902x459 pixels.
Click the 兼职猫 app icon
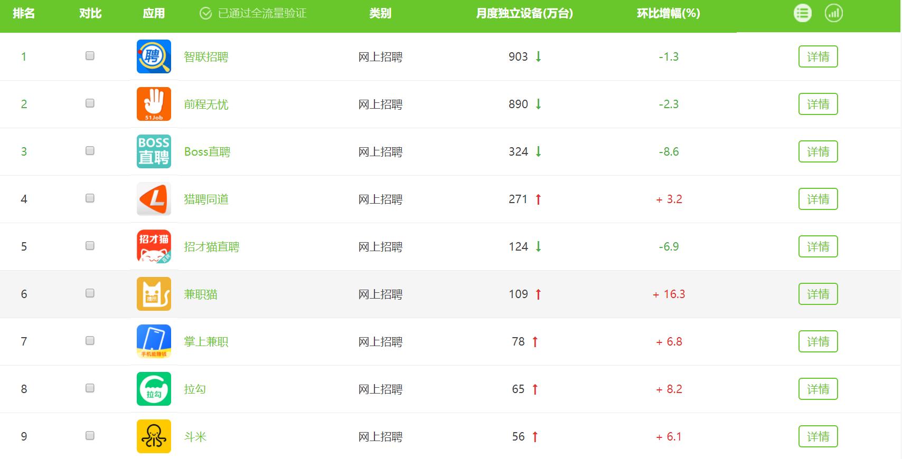point(154,294)
